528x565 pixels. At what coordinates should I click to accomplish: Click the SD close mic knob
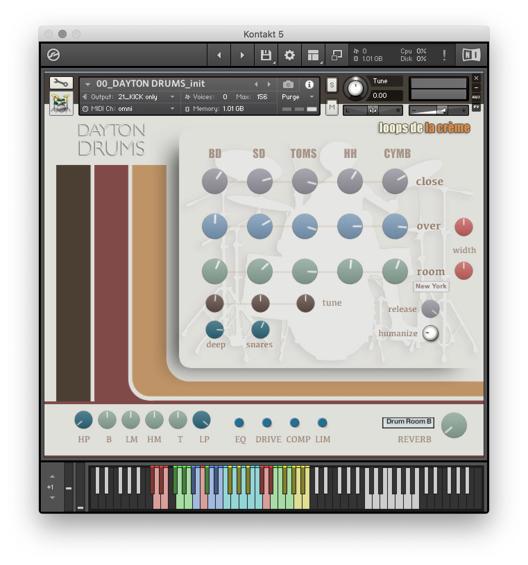260,181
